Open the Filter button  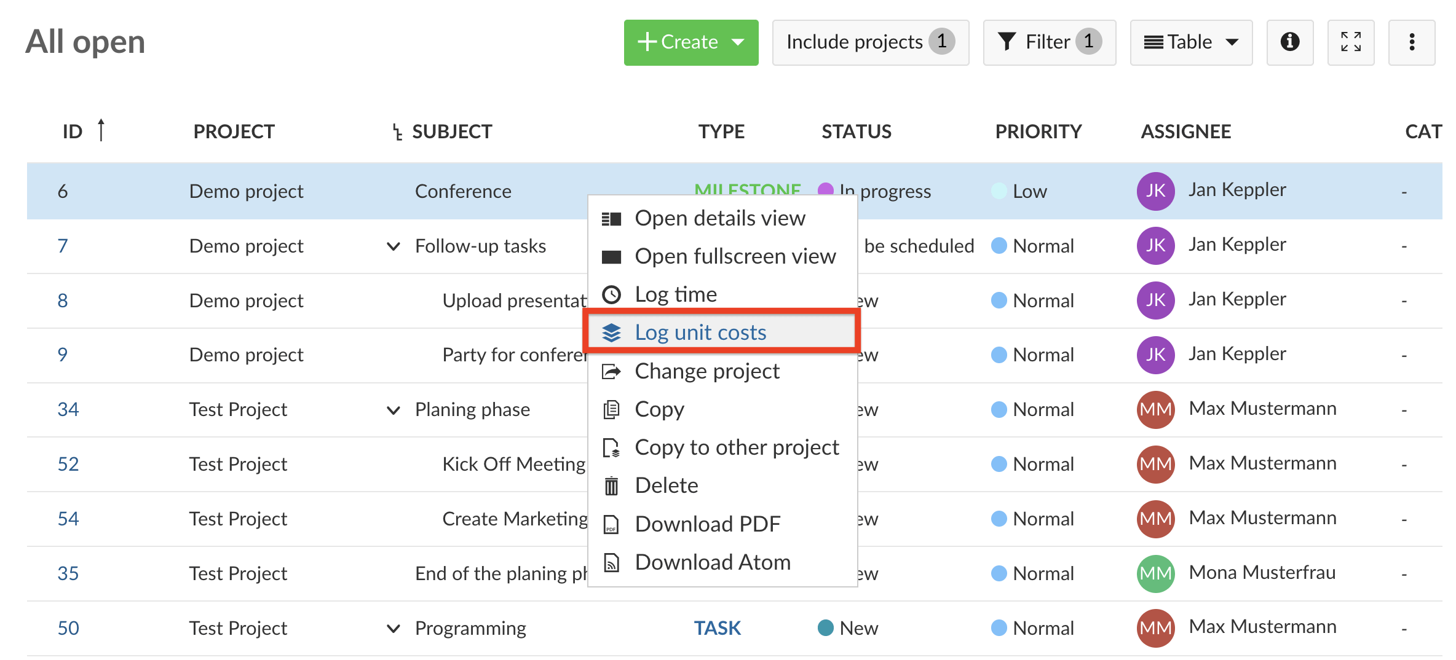[1048, 42]
